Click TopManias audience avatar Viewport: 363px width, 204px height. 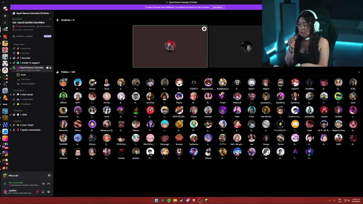pos(194,138)
